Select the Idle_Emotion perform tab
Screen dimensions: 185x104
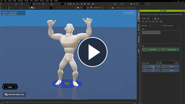168,63
